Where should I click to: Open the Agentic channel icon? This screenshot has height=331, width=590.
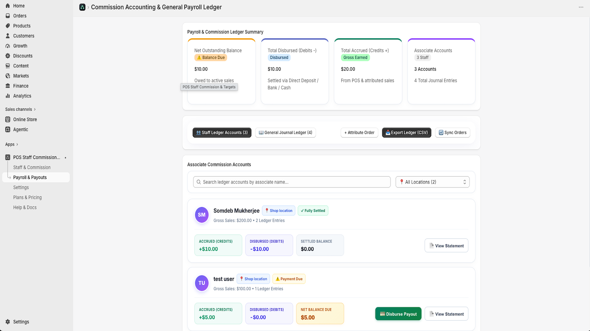(8, 129)
